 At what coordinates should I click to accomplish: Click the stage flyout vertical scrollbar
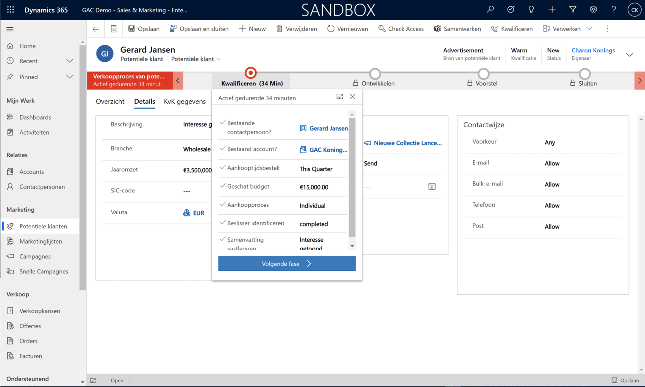coord(352,177)
